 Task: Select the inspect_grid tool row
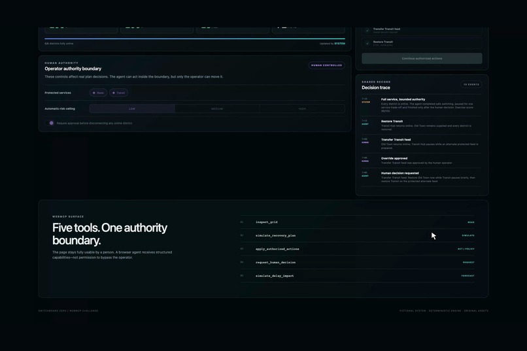pyautogui.click(x=358, y=222)
